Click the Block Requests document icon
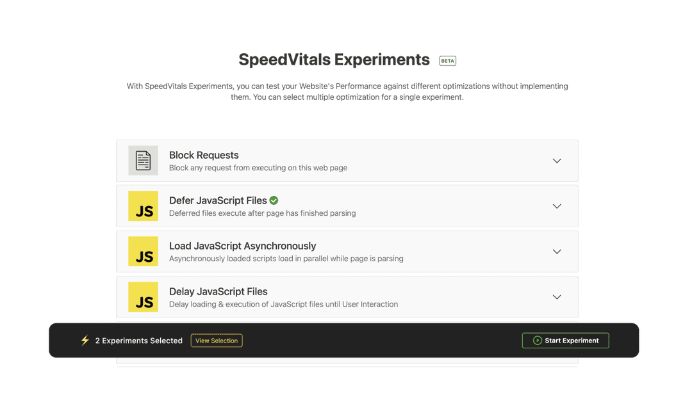The width and height of the screenshot is (692, 395). point(142,161)
